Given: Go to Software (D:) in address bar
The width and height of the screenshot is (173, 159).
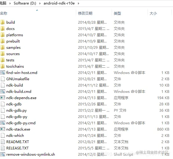Looking at the screenshot, I should (25, 3).
